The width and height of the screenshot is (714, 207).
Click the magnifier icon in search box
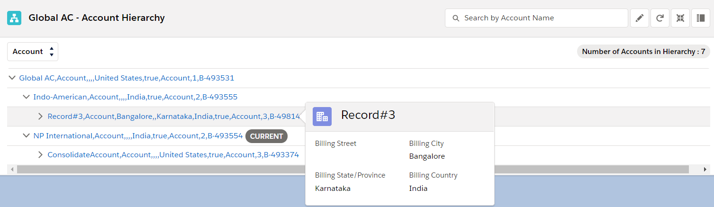pyautogui.click(x=456, y=18)
